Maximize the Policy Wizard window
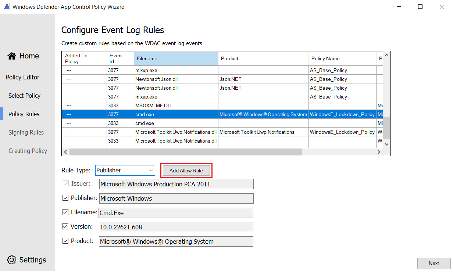The height and width of the screenshot is (272, 453). [420, 7]
